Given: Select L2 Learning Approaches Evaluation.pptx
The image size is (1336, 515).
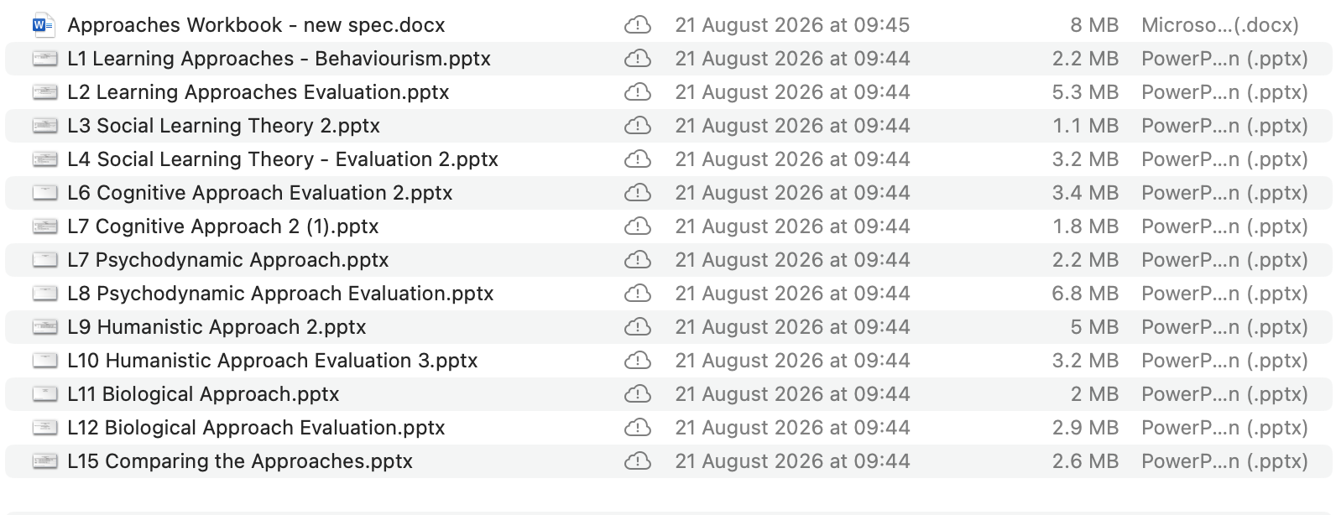Looking at the screenshot, I should click(668, 92).
